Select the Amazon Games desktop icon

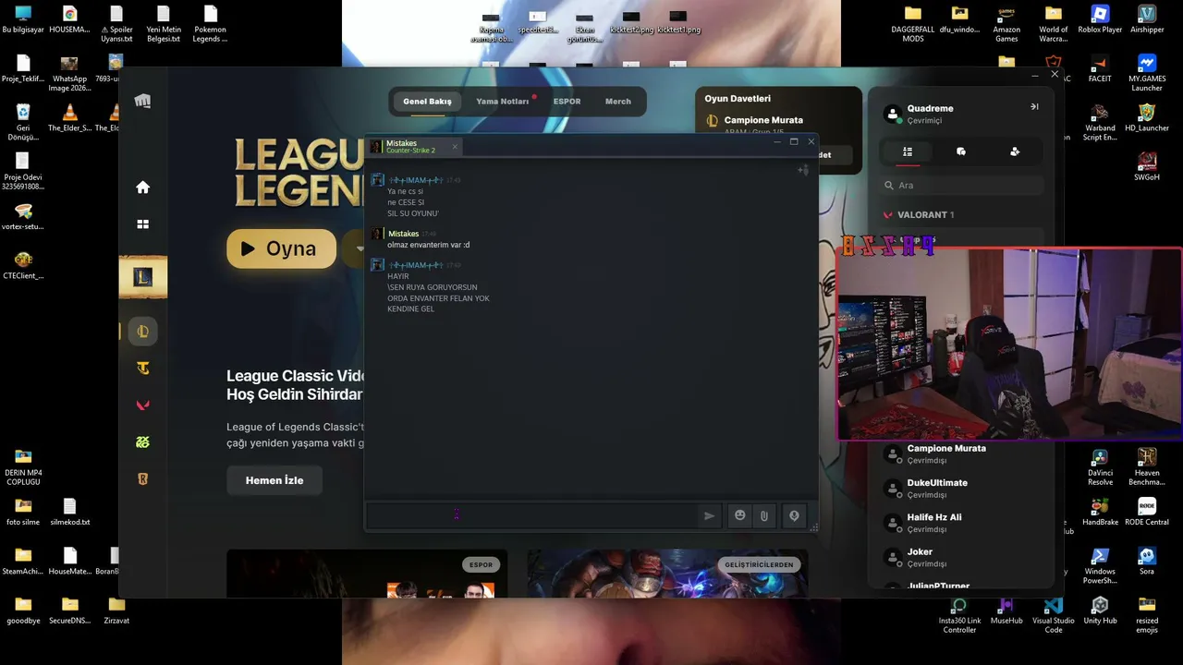tap(1006, 25)
